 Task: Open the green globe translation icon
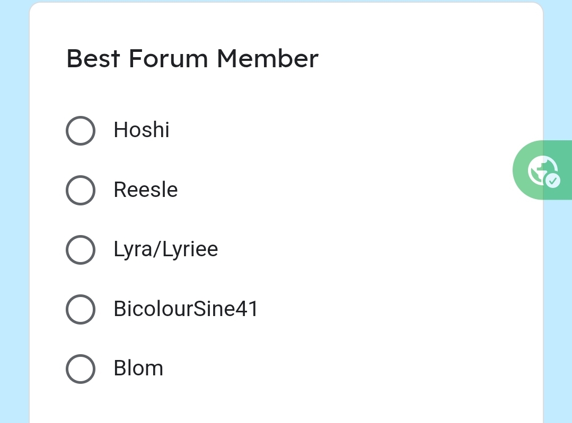click(542, 171)
